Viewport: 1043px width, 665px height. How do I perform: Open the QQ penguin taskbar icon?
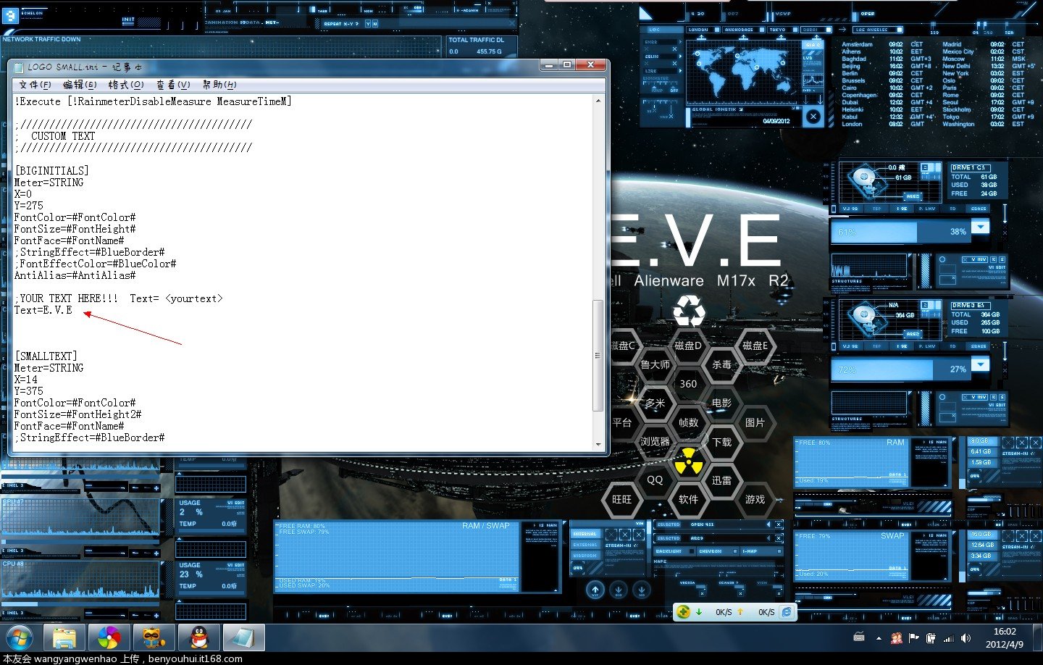pos(198,638)
